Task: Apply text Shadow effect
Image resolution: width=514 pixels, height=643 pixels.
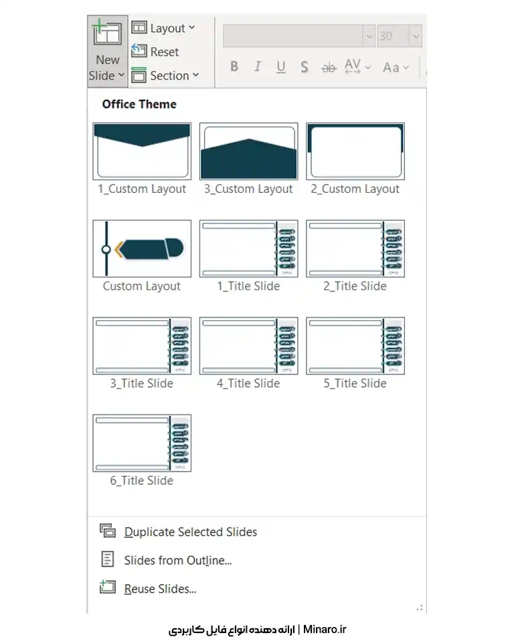Action: [305, 66]
